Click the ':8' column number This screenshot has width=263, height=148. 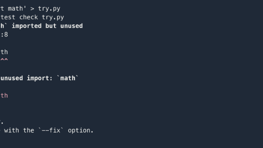coord(5,35)
